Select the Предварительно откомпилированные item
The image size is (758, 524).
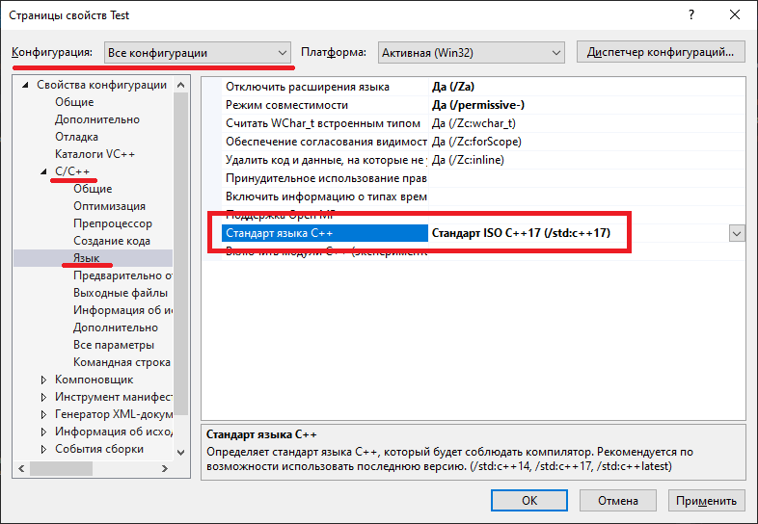pos(122,275)
